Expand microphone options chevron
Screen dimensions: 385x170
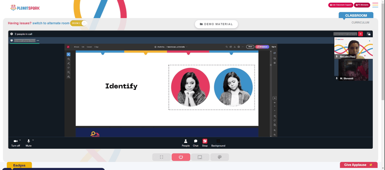click(x=33, y=140)
